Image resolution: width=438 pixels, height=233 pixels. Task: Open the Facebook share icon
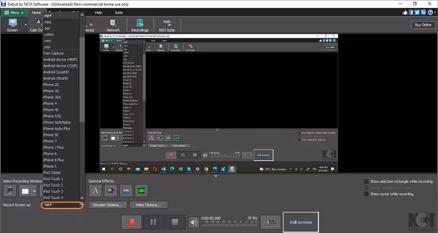pos(411,12)
